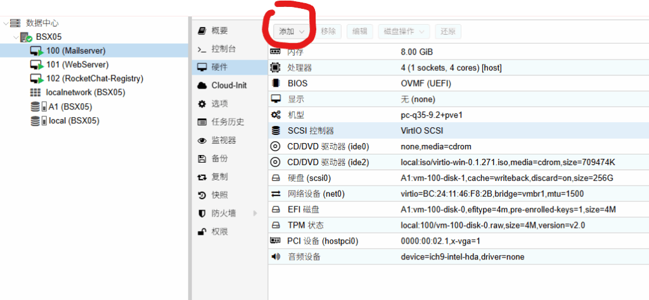Select the 音频设备 row
This screenshot has width=649, height=300.
point(458,256)
